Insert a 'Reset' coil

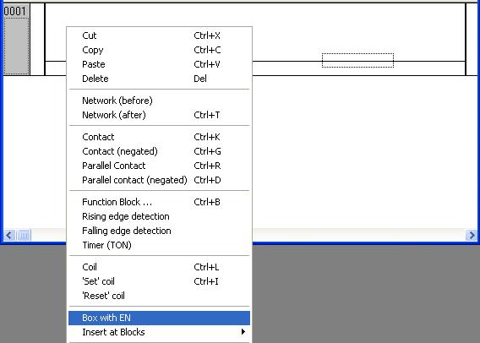pos(159,296)
